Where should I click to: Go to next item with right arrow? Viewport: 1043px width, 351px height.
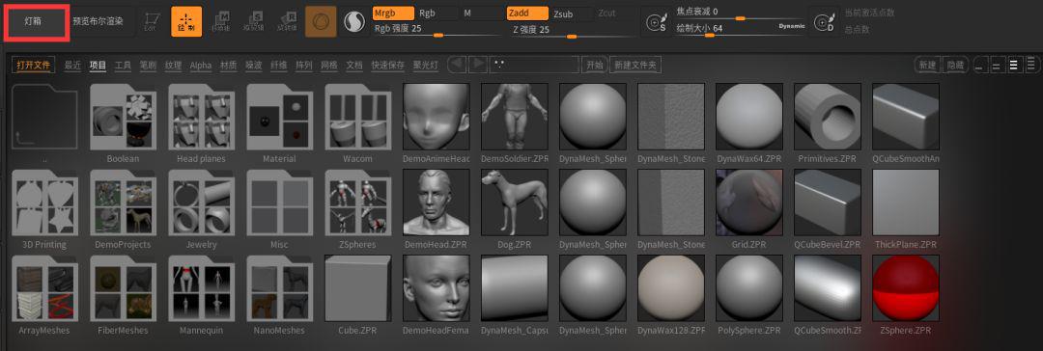click(x=478, y=65)
